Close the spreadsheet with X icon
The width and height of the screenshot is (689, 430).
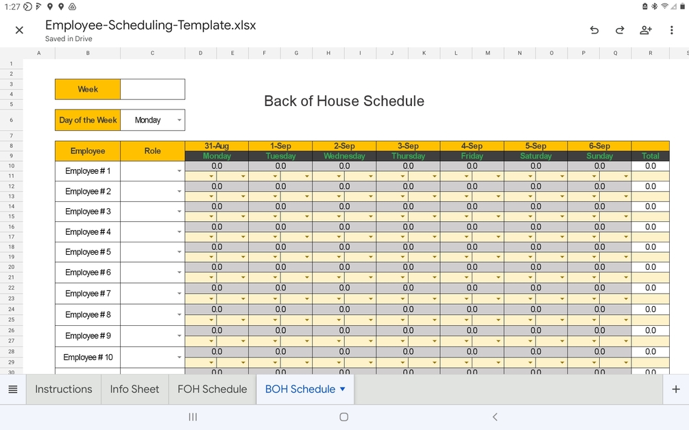[x=19, y=30]
